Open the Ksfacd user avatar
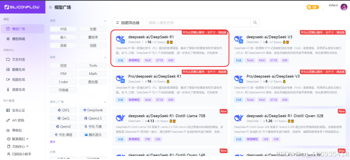 [344, 7]
